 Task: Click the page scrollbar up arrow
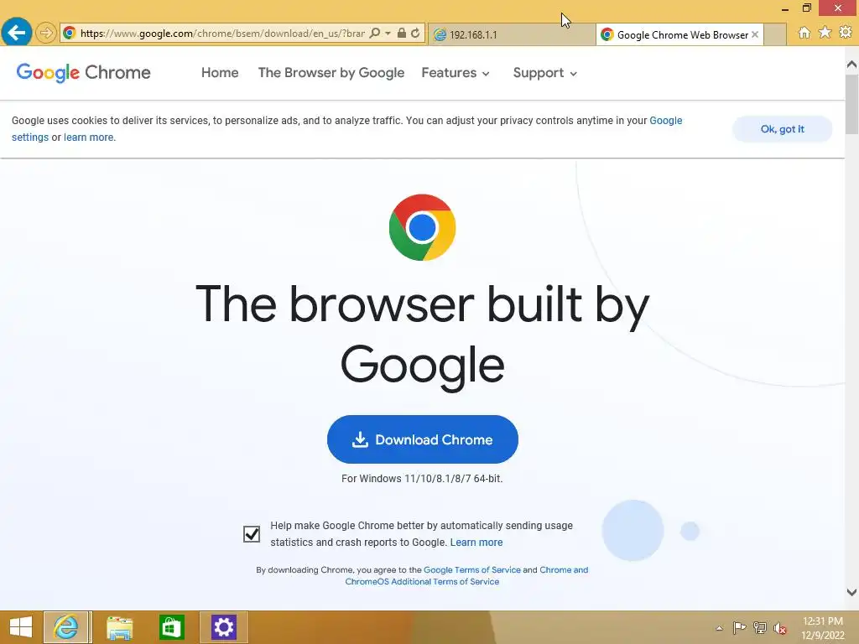(851, 65)
